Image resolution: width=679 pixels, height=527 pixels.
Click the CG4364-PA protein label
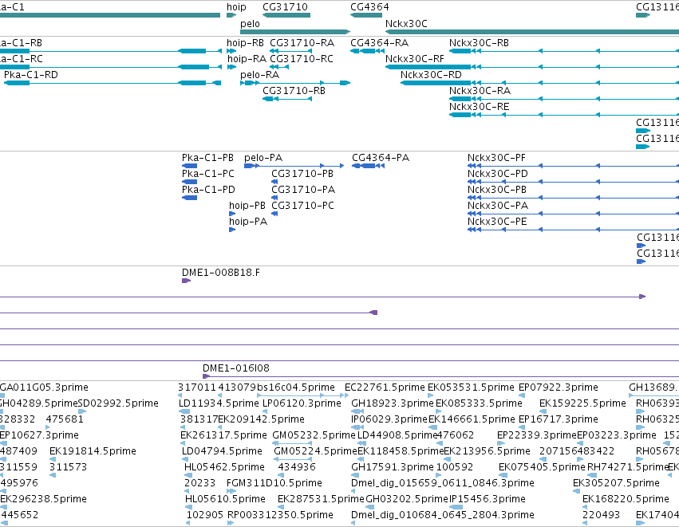[x=381, y=158]
